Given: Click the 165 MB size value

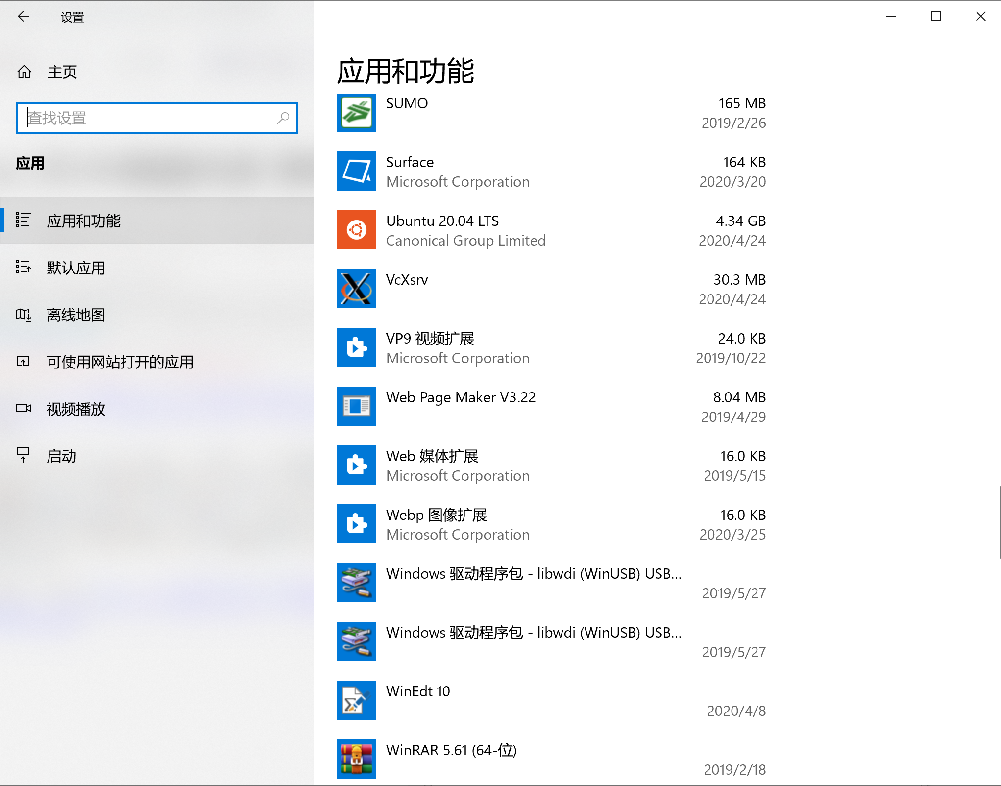Looking at the screenshot, I should (x=742, y=103).
